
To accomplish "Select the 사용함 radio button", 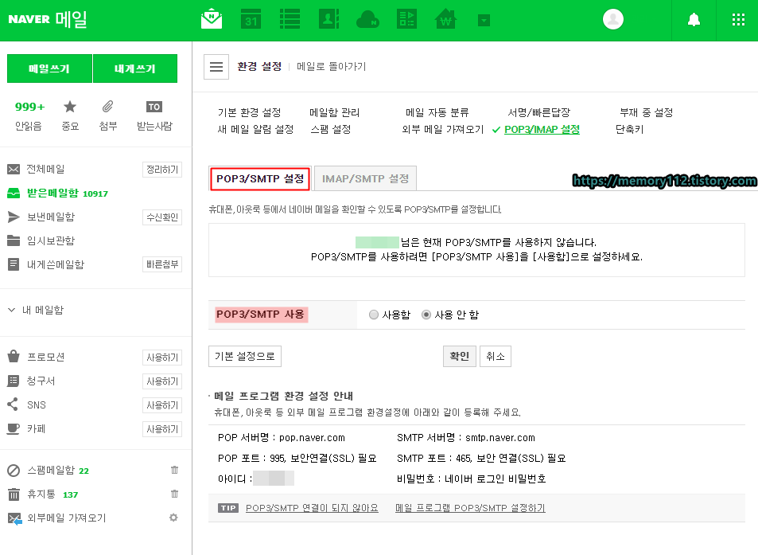I will coord(373,315).
